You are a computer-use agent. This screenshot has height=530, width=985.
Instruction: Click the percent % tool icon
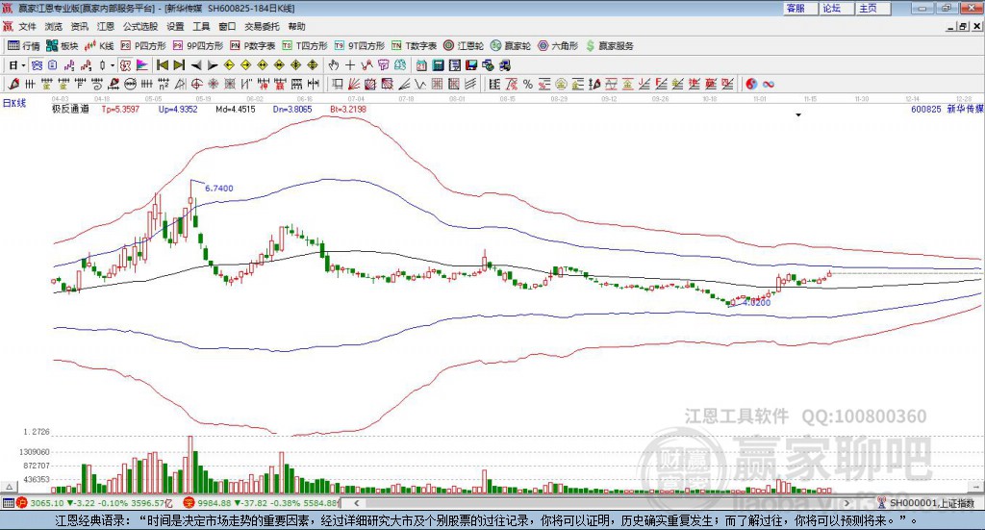[x=528, y=84]
